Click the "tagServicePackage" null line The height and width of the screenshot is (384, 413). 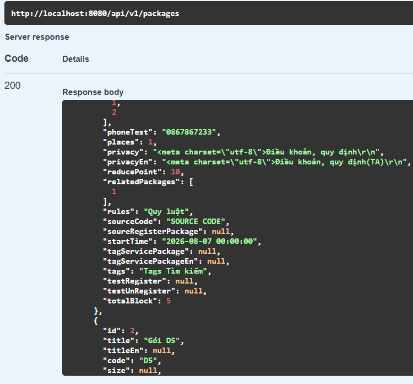(x=162, y=251)
